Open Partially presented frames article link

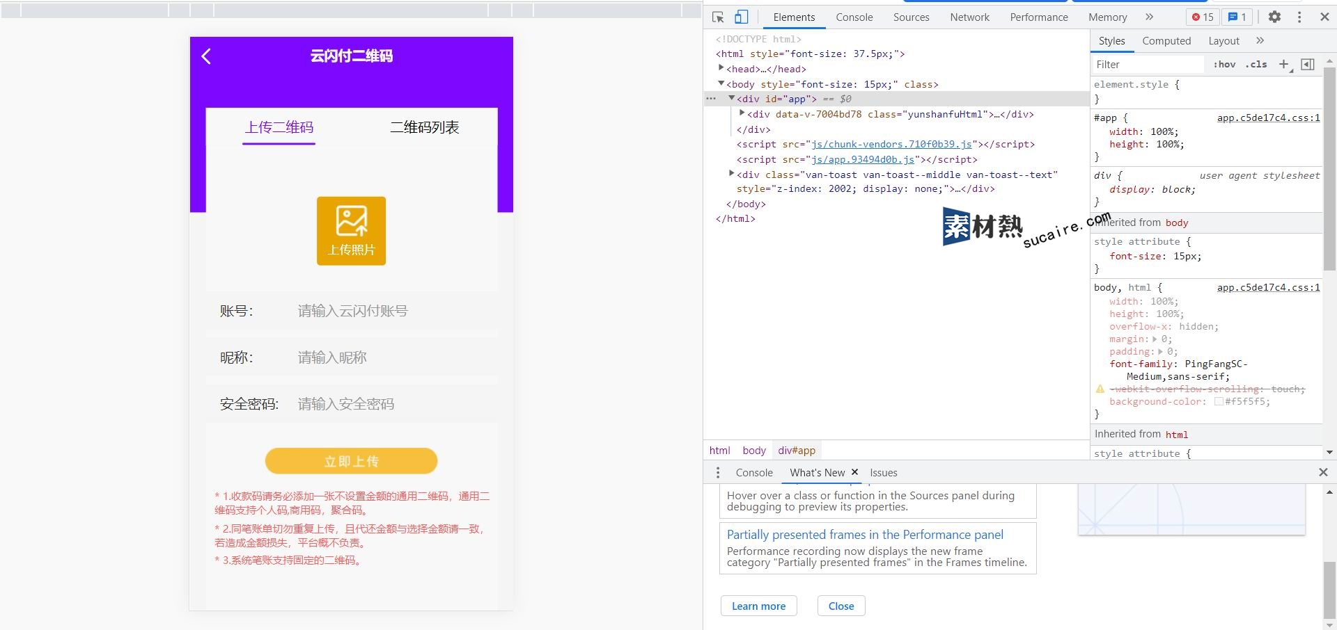tap(865, 535)
